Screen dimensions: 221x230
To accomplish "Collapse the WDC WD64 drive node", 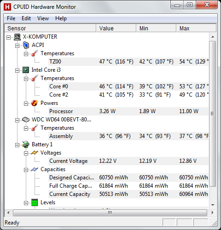I will pos(17,120).
